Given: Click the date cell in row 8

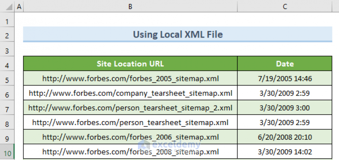Looking at the screenshot, I should tap(285, 122).
